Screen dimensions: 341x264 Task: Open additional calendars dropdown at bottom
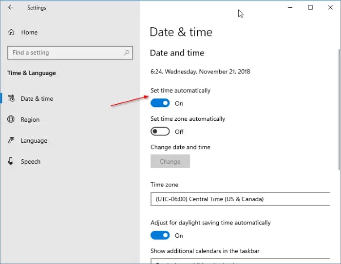tap(240, 261)
